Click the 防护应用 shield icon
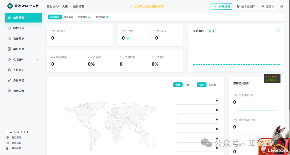The height and width of the screenshot is (155, 290). [x=9, y=28]
